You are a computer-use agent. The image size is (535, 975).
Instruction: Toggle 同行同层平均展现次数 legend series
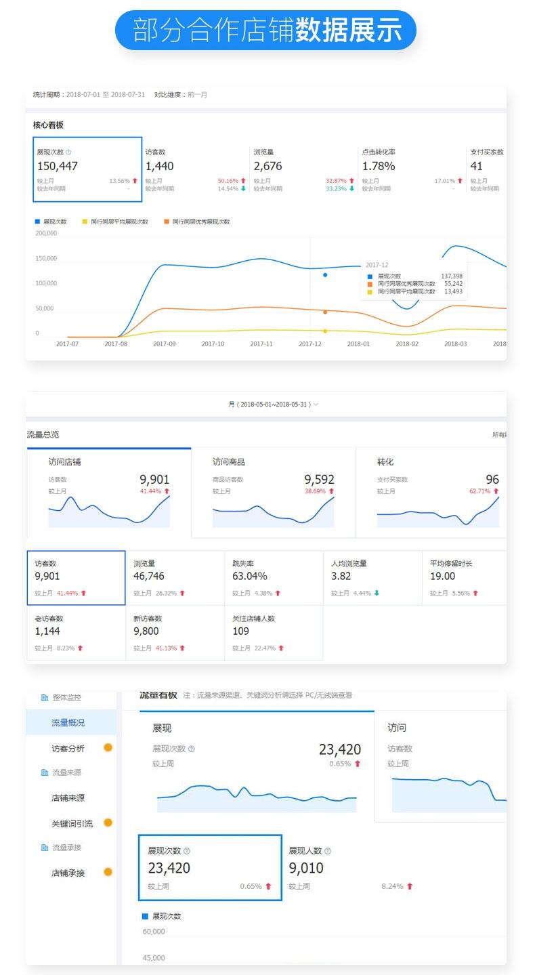[x=114, y=222]
